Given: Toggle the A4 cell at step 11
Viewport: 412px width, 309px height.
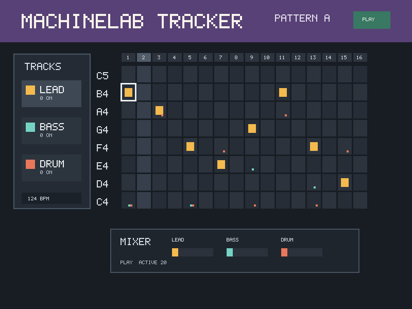Looking at the screenshot, I should (x=283, y=110).
